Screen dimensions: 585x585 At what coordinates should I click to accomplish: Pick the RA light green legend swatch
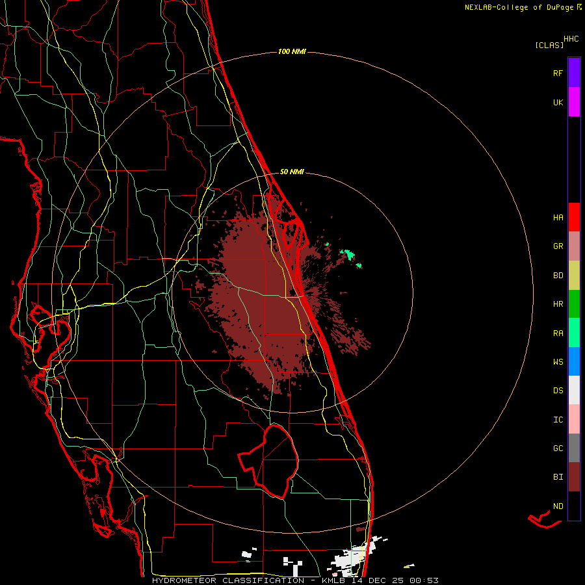[574, 333]
